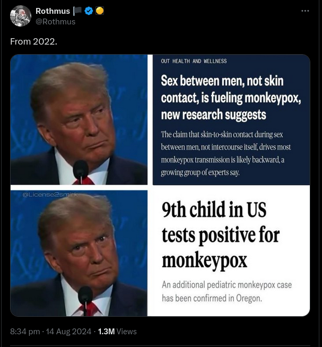Click the microphone in the bottom photo
This screenshot has width=322, height=347.
(85, 296)
